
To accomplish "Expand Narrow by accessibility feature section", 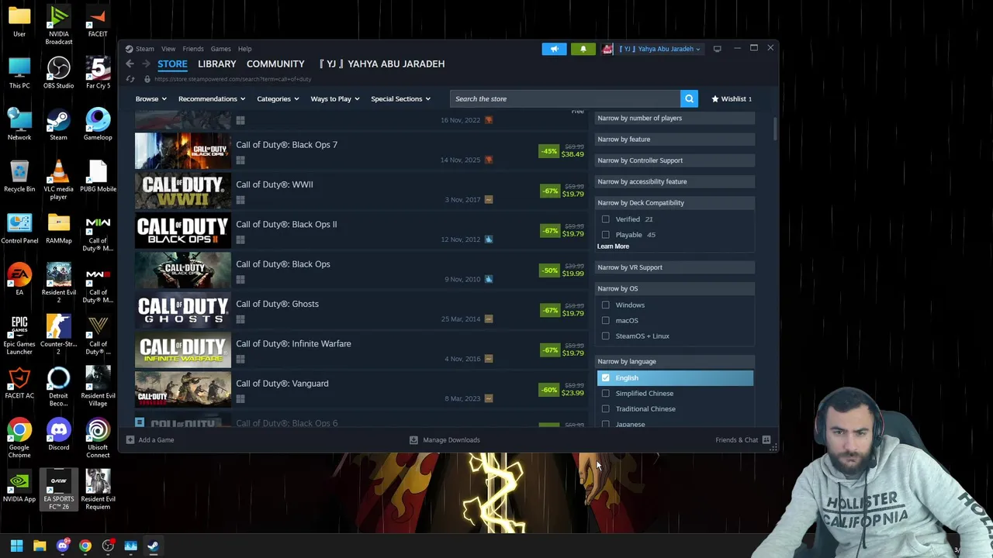I will 675,181.
